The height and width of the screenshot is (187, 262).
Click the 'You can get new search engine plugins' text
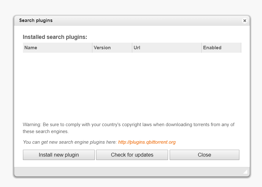tap(70, 142)
